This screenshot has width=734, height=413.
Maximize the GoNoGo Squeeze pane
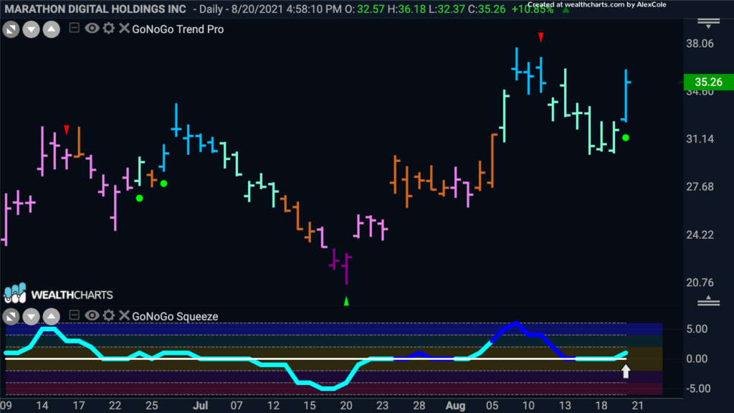click(x=11, y=317)
